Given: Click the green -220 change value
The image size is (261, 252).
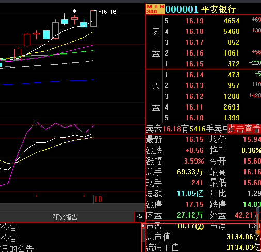Looking at the screenshot, I should (255, 63).
